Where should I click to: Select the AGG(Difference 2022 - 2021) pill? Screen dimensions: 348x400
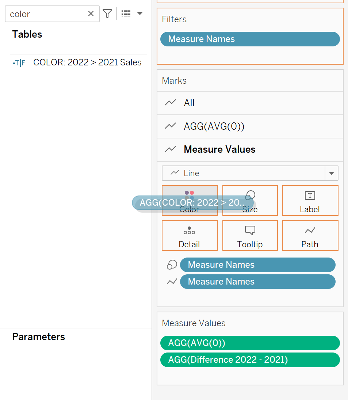(250, 360)
